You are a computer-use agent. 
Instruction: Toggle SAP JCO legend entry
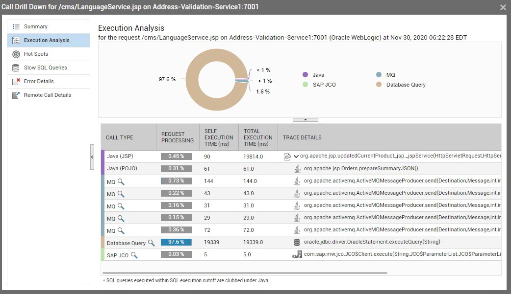pos(319,85)
